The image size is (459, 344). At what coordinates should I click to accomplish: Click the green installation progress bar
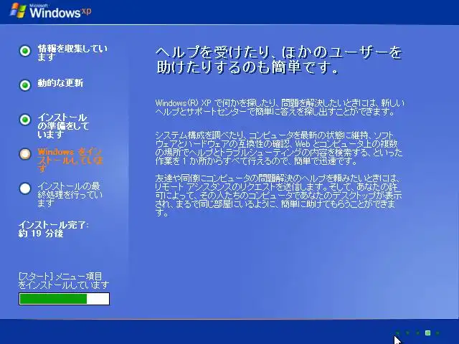click(x=64, y=299)
